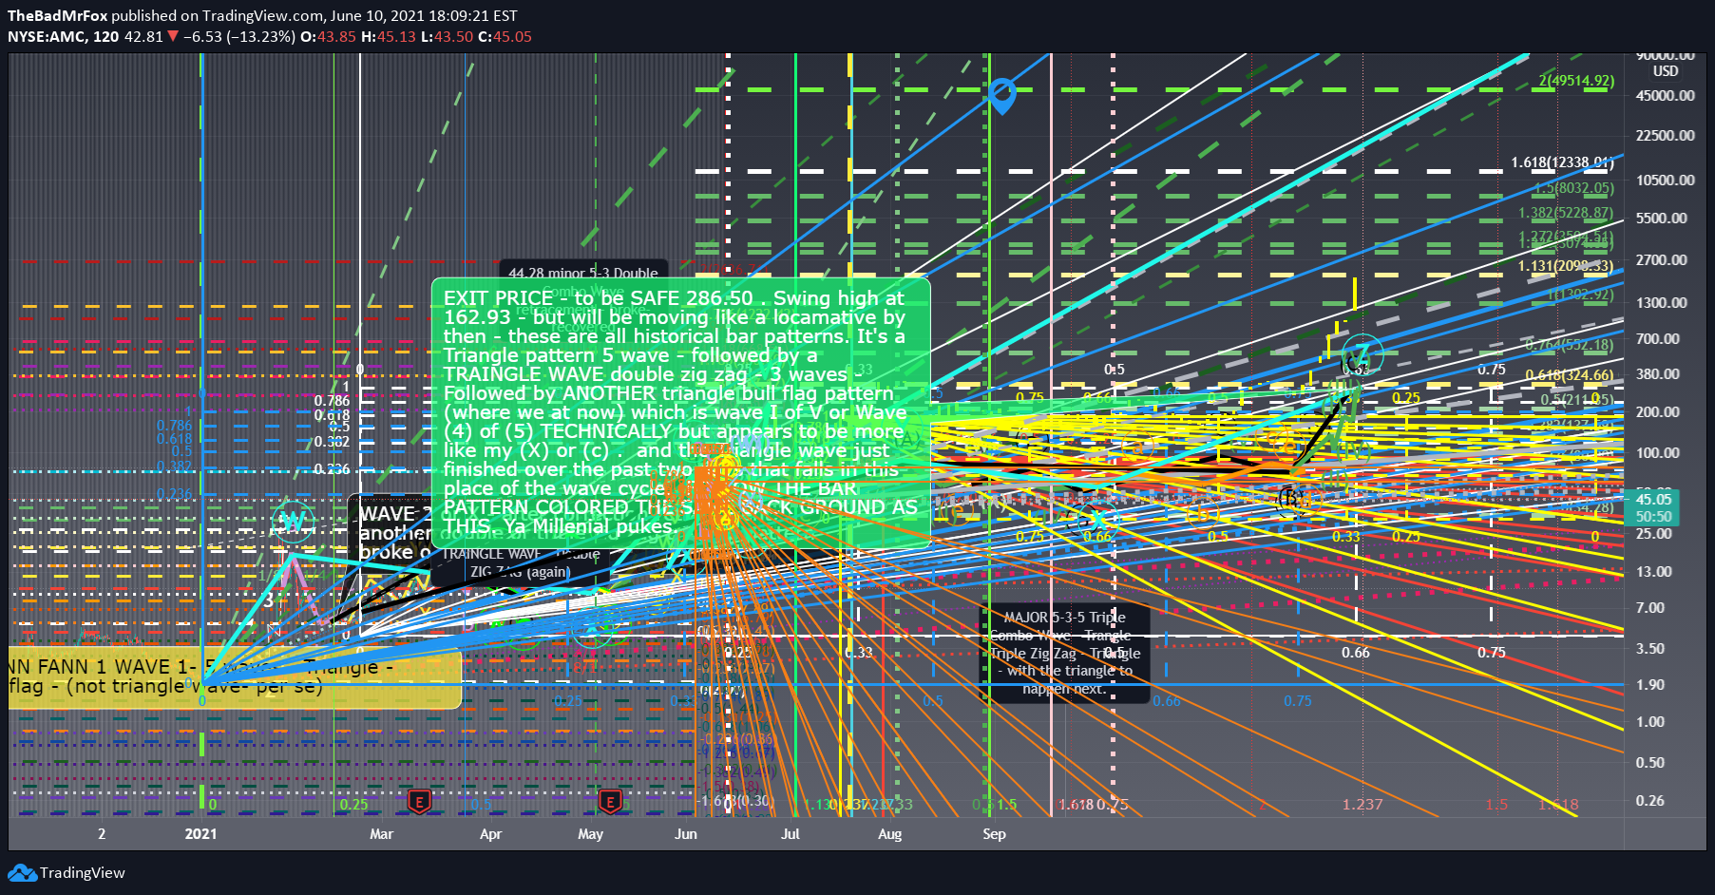Screen dimensions: 1715x895
Task: Click the earnings E marker near May
Action: coord(610,802)
